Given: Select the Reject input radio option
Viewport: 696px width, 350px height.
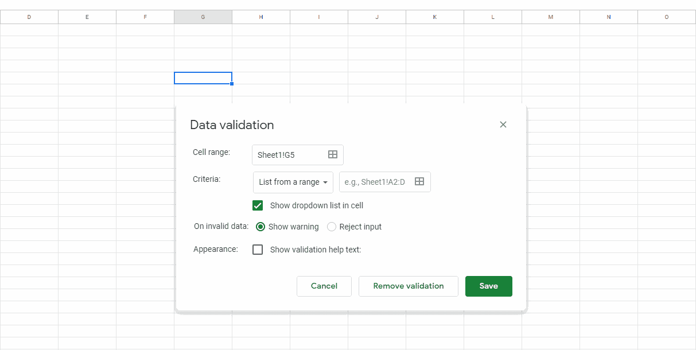Looking at the screenshot, I should (332, 227).
